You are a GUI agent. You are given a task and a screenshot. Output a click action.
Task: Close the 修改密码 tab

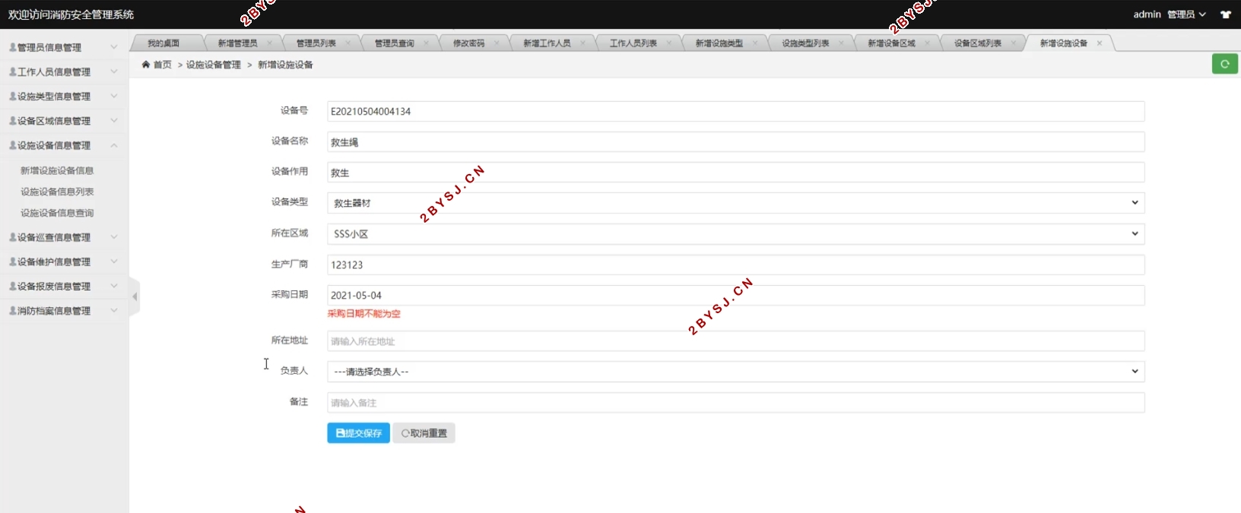(497, 43)
